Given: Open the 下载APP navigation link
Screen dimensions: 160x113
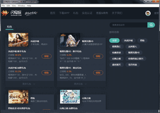Looking at the screenshot, I should [64, 13].
